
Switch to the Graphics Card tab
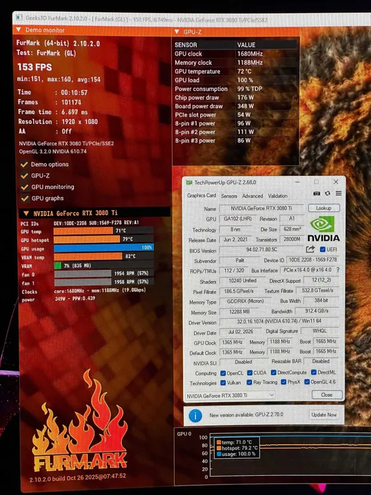(x=202, y=196)
